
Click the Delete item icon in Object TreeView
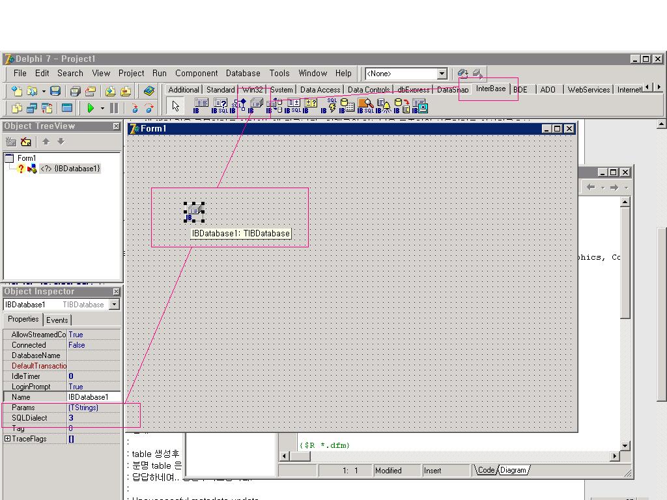pos(26,141)
